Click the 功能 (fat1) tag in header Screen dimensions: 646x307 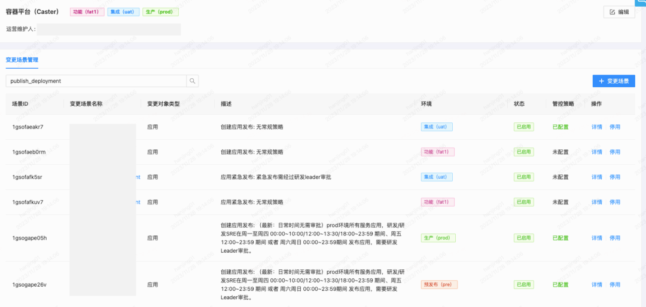(x=87, y=12)
